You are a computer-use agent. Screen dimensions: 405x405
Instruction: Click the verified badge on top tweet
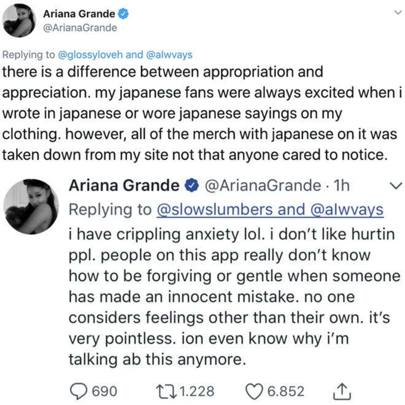[123, 13]
